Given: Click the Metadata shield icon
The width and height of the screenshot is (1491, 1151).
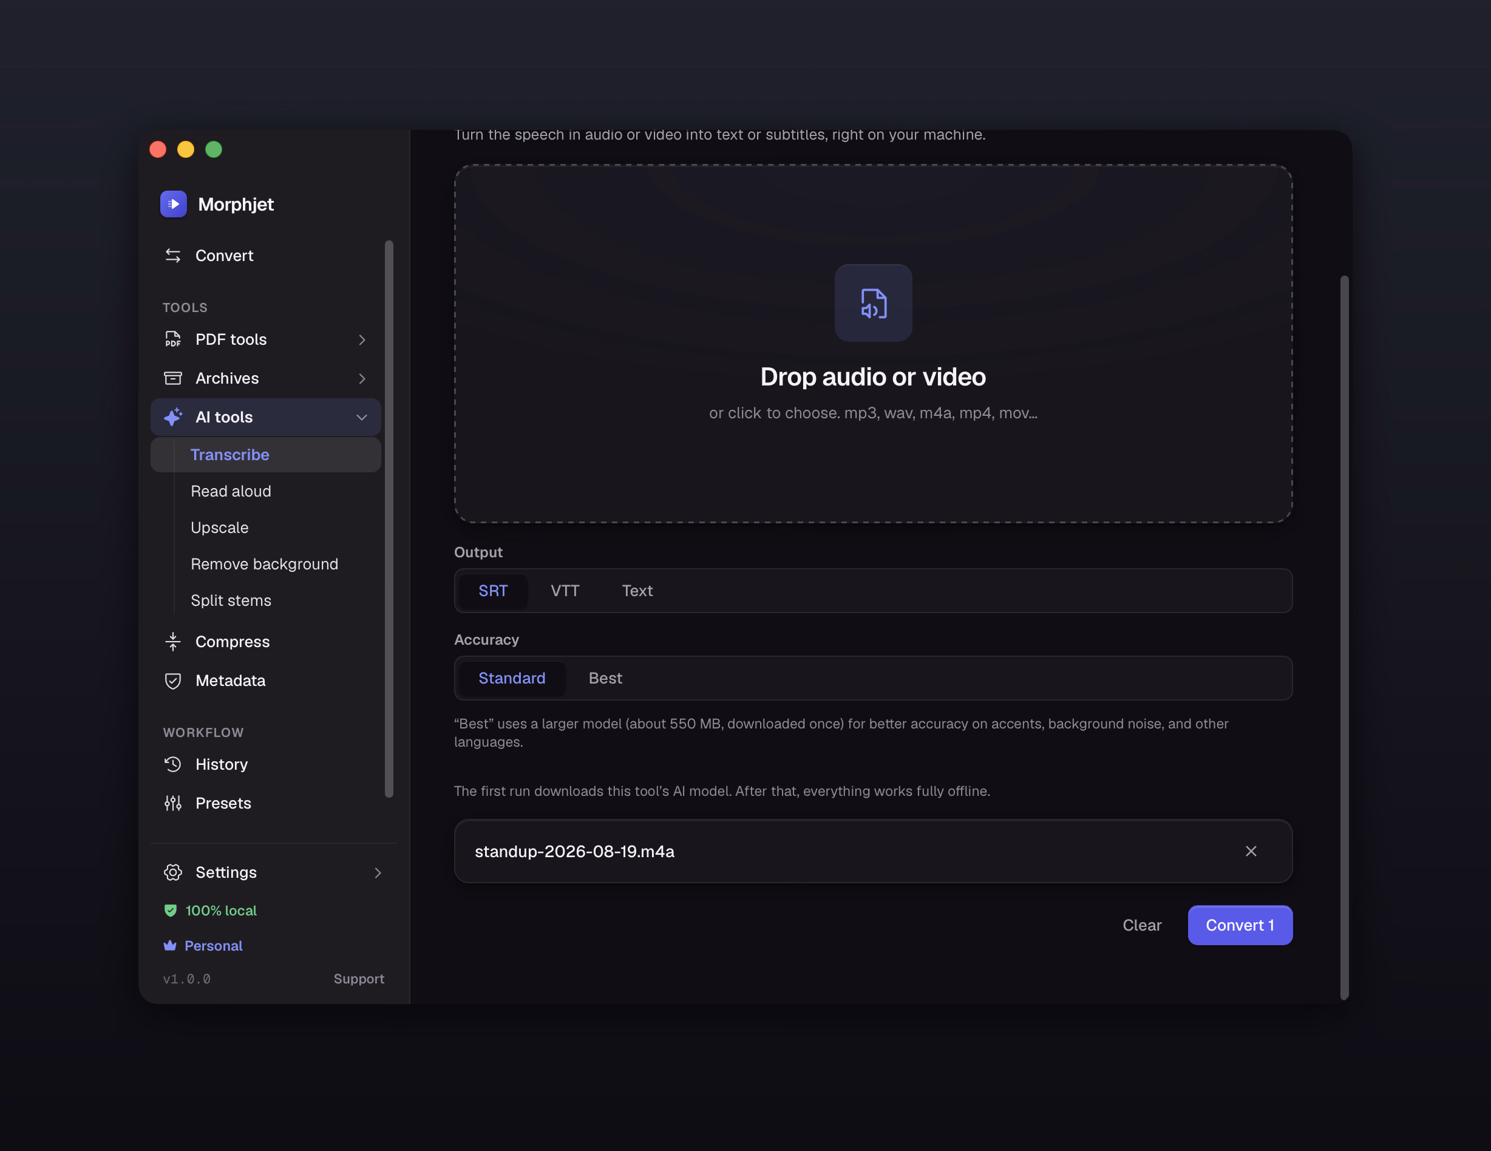Looking at the screenshot, I should click(173, 681).
